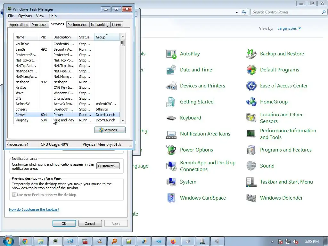
Task: Switch to Applications tab in Task Manager
Action: [19, 25]
